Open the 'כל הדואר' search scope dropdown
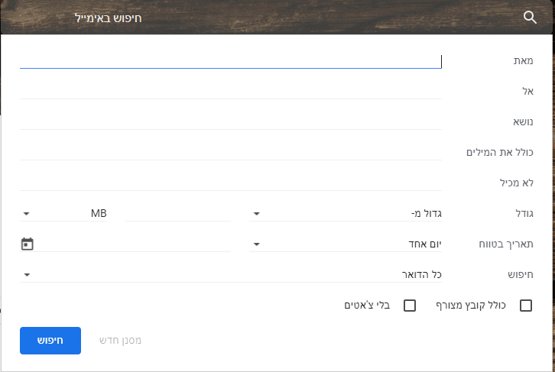 (229, 274)
